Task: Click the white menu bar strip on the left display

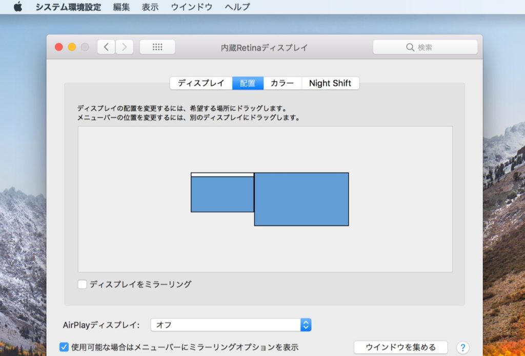Action: [222, 174]
